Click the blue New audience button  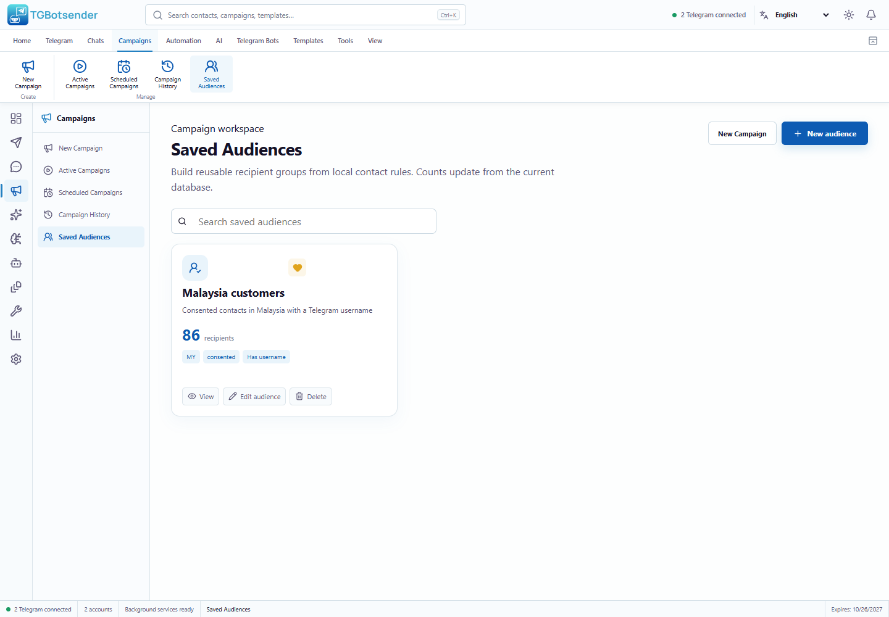(x=825, y=133)
